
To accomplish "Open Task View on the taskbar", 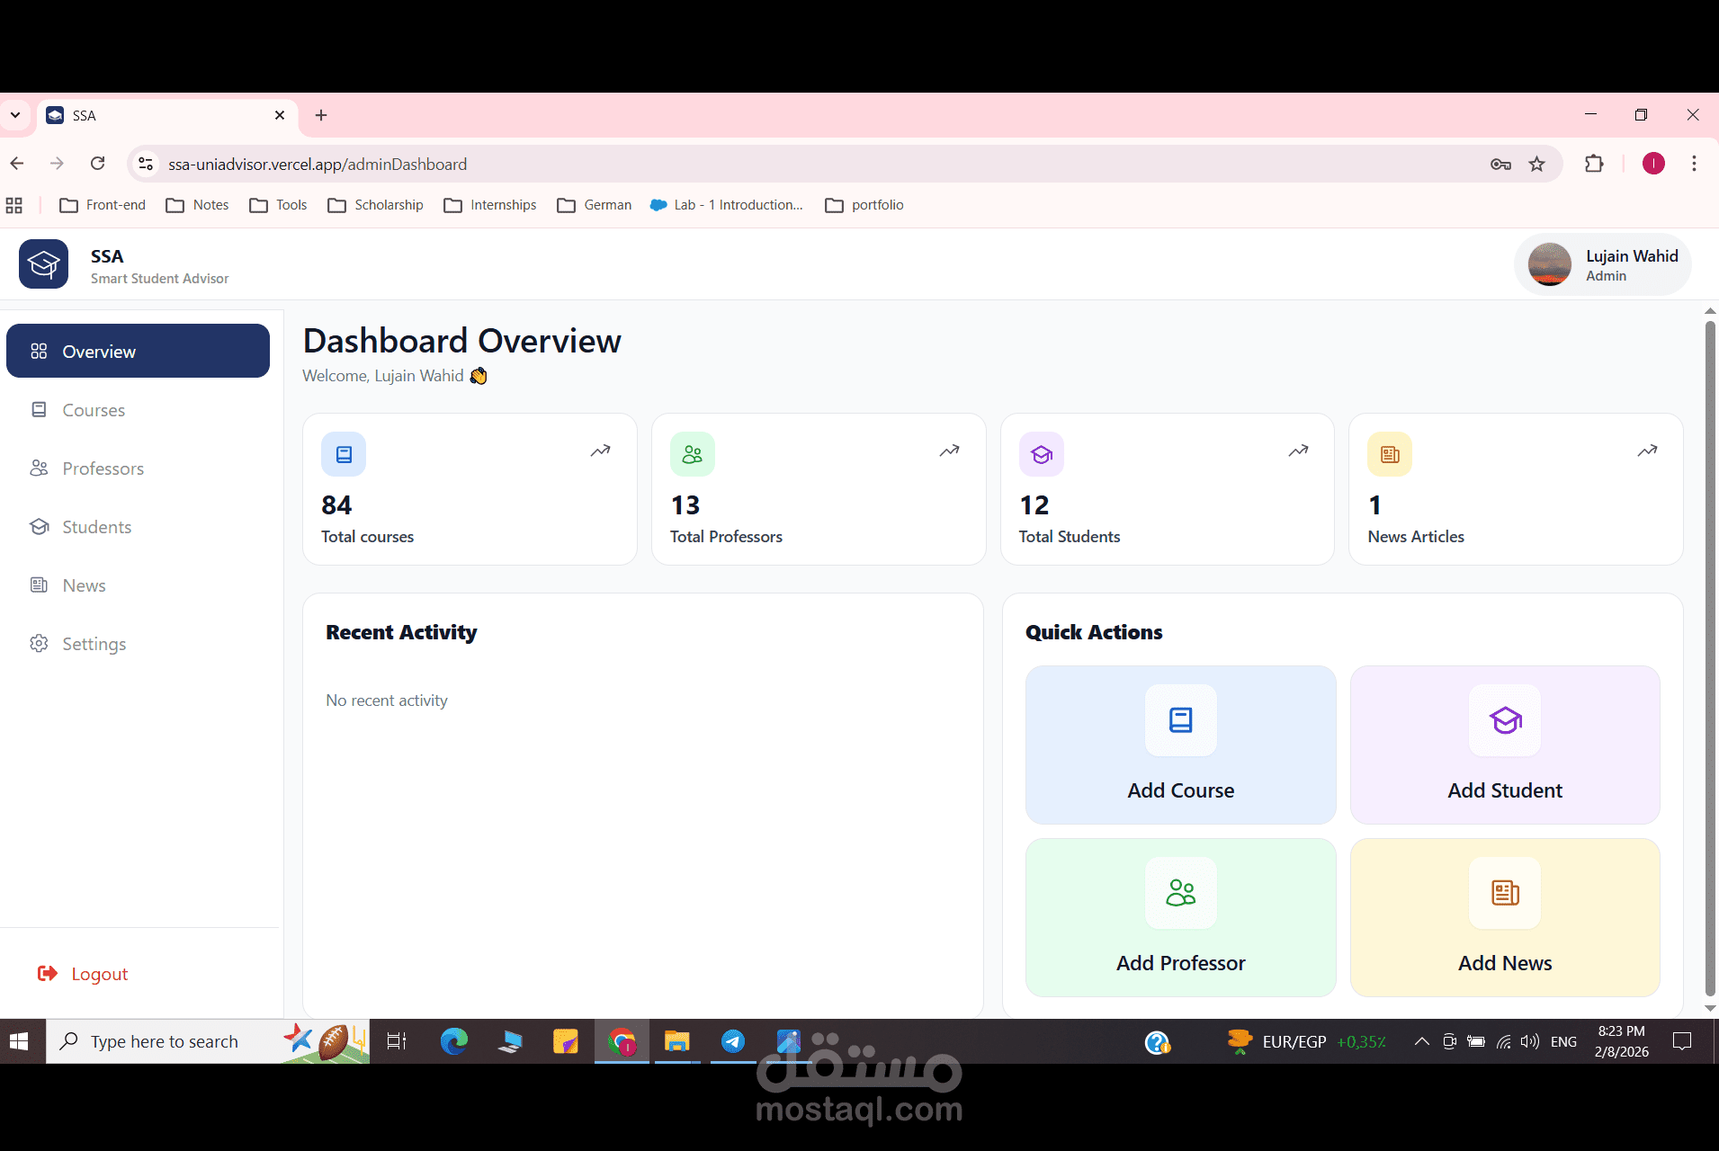I will point(397,1041).
